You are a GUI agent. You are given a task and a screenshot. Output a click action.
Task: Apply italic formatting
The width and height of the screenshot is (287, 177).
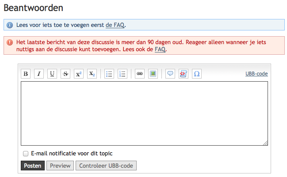(x=39, y=74)
